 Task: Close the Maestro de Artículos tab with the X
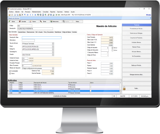(x=151, y=18)
